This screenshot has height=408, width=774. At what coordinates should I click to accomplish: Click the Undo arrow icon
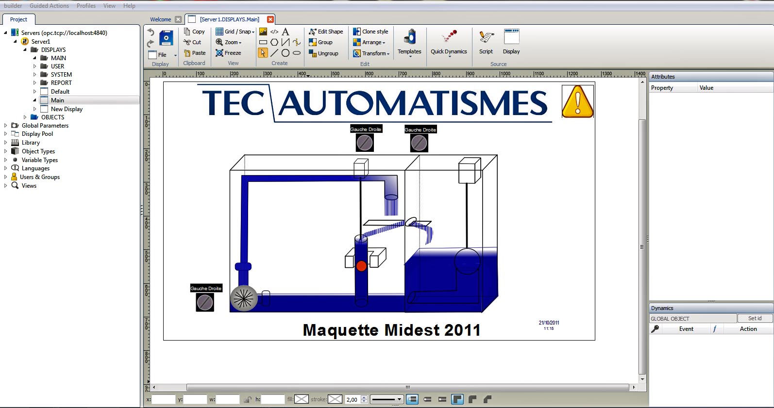pyautogui.click(x=151, y=32)
